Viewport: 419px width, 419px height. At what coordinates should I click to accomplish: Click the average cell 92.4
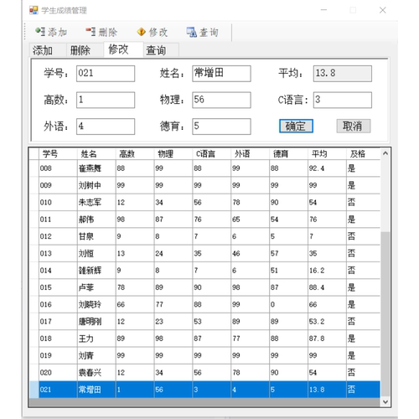pos(327,168)
